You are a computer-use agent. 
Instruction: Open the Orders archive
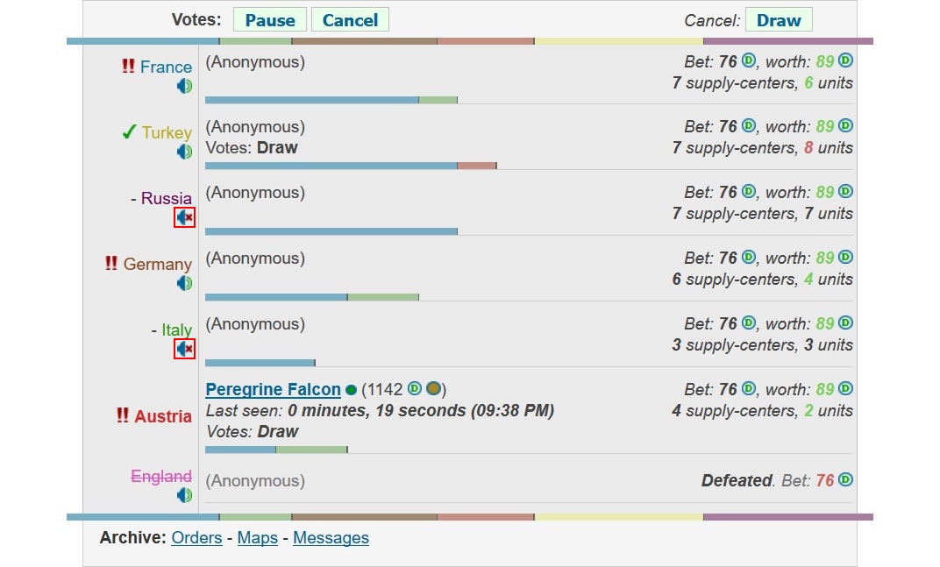196,538
